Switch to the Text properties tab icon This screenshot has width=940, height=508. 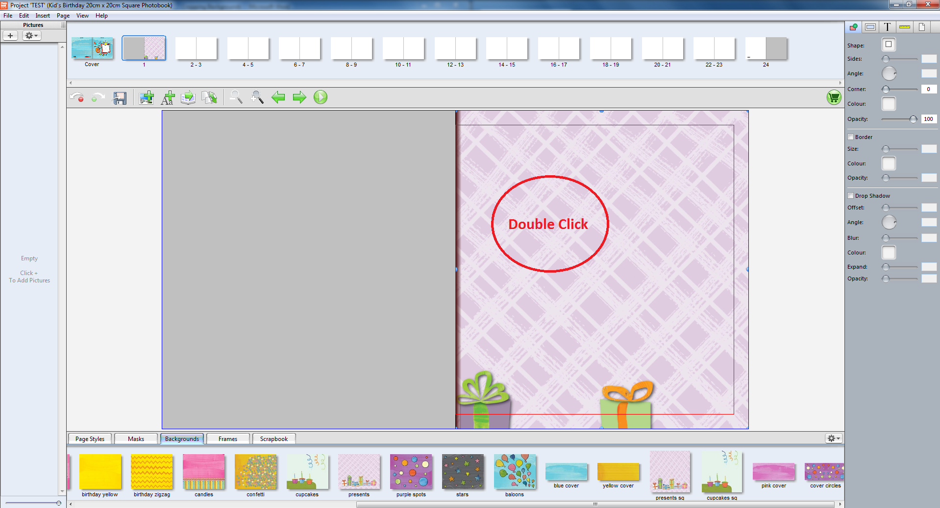(x=887, y=27)
